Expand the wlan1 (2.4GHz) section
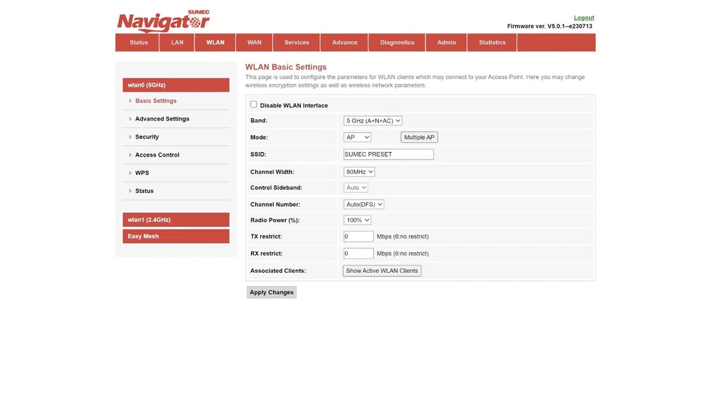 pyautogui.click(x=176, y=220)
